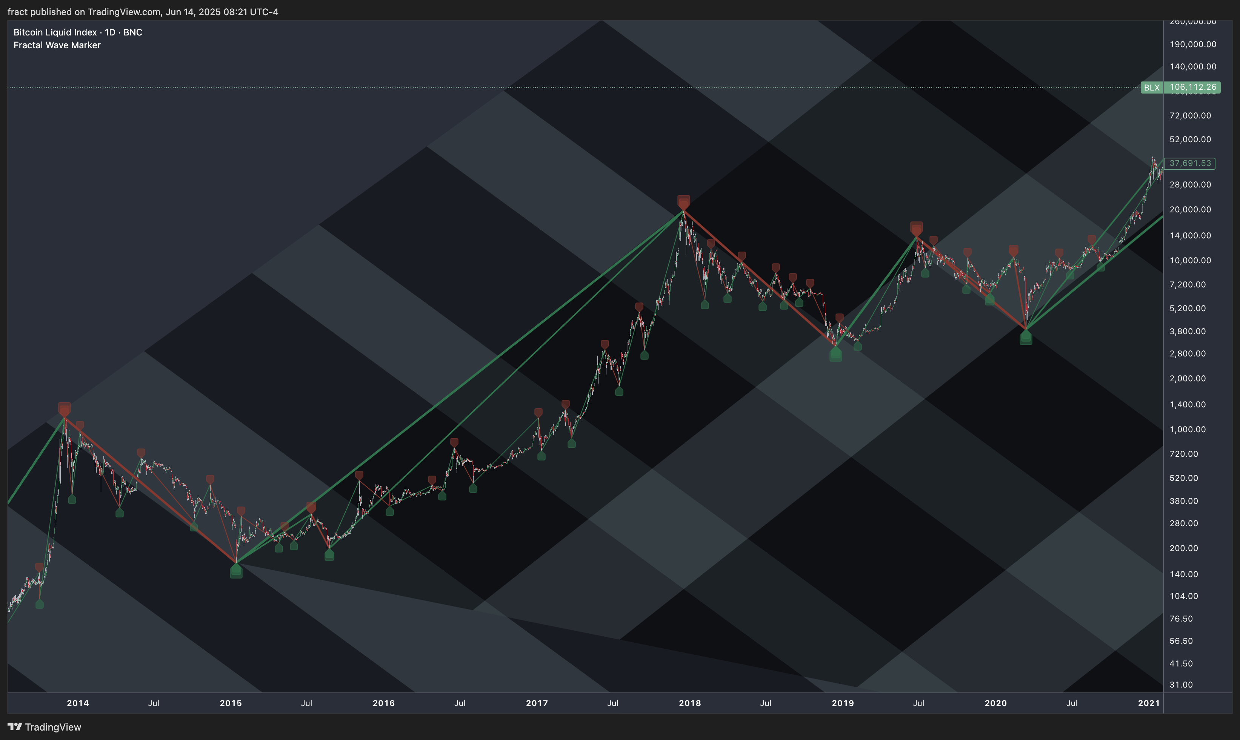Click the 20,000.00 price axis label

point(1190,209)
